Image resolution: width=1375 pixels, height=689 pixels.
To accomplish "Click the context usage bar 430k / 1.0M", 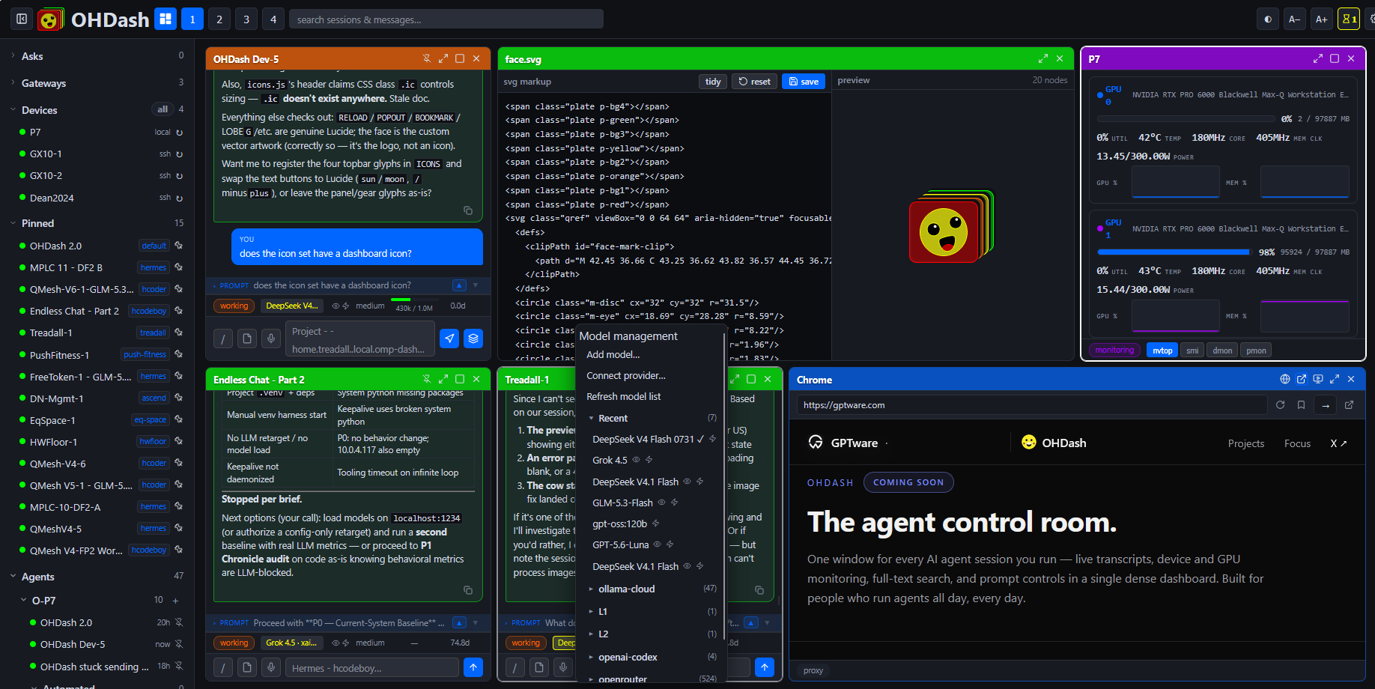I will pos(413,305).
